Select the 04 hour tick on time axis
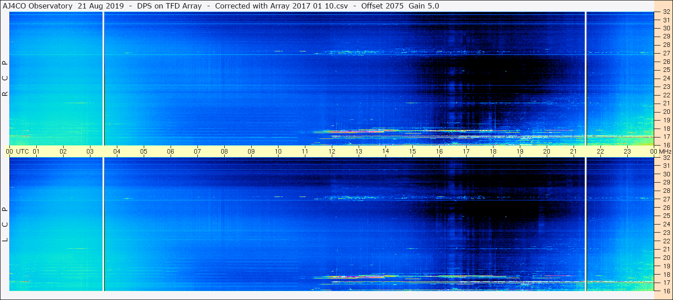This screenshot has height=300, width=673. tap(117, 151)
